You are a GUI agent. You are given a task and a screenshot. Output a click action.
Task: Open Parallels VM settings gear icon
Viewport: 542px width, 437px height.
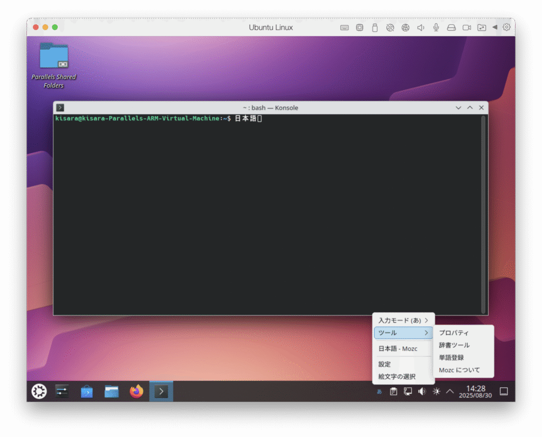click(x=507, y=27)
